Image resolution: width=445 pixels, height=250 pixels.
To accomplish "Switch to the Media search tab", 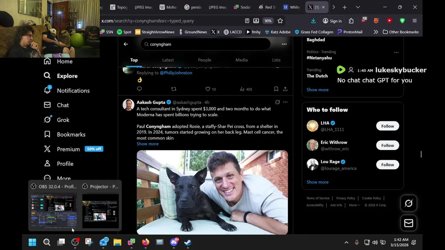I will tap(242, 60).
